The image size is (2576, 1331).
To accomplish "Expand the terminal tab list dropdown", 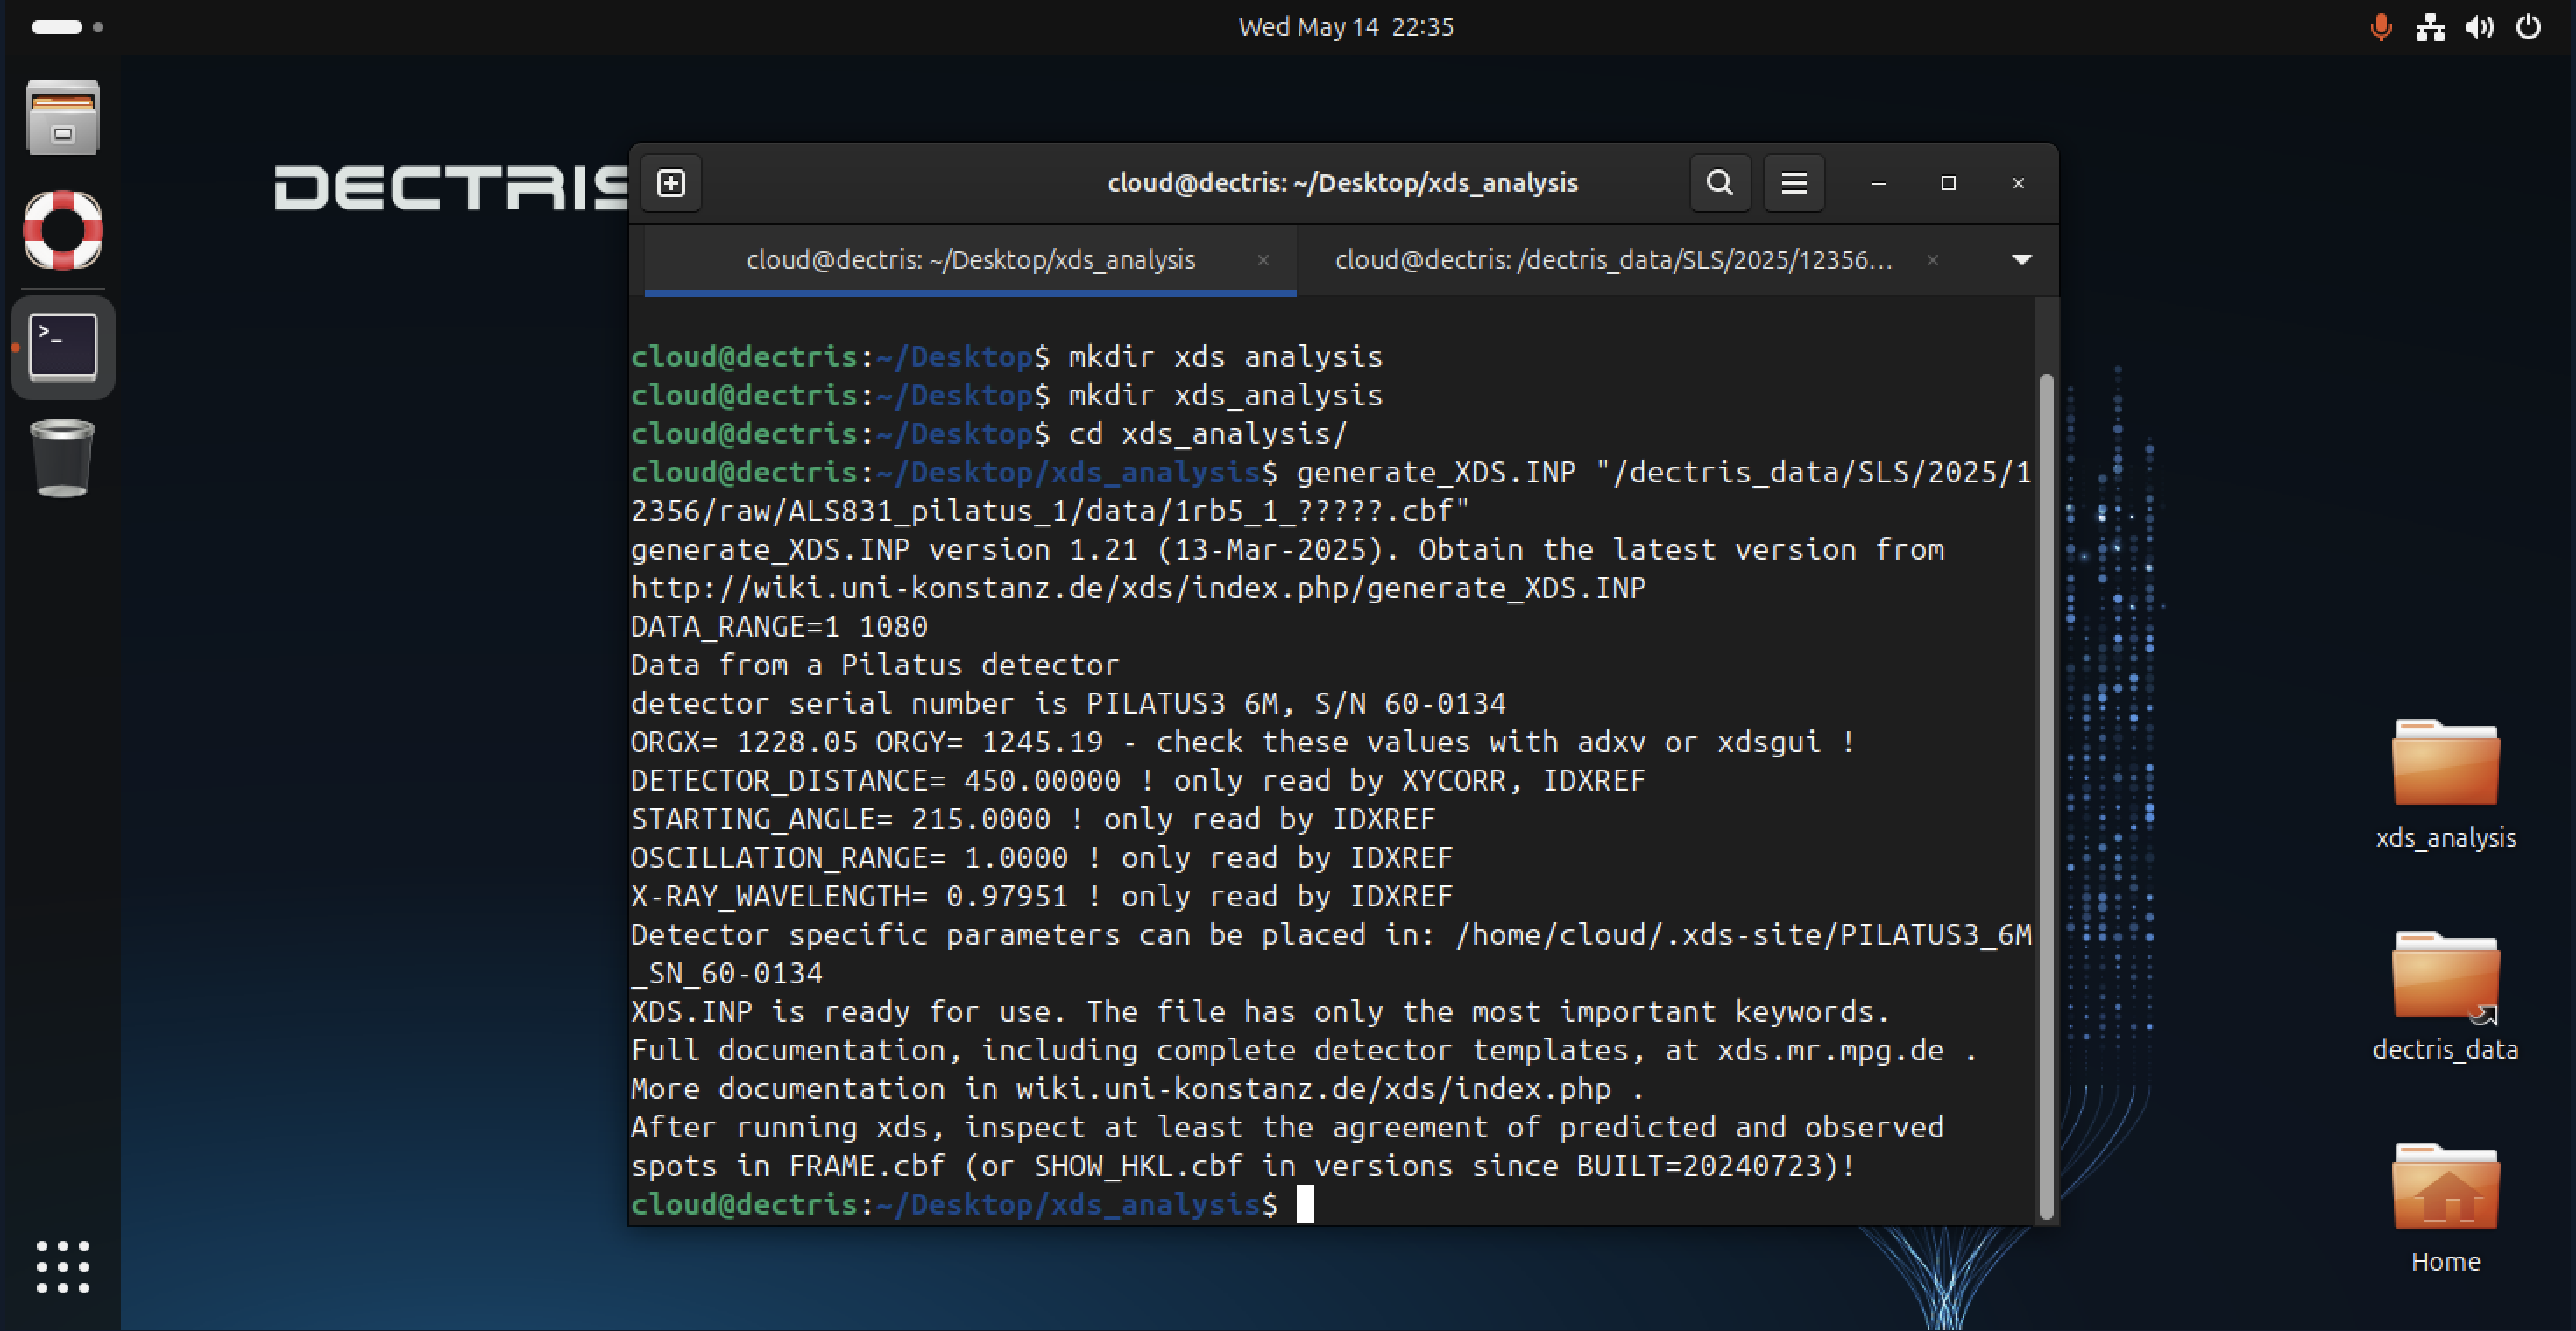I will pos(2021,260).
